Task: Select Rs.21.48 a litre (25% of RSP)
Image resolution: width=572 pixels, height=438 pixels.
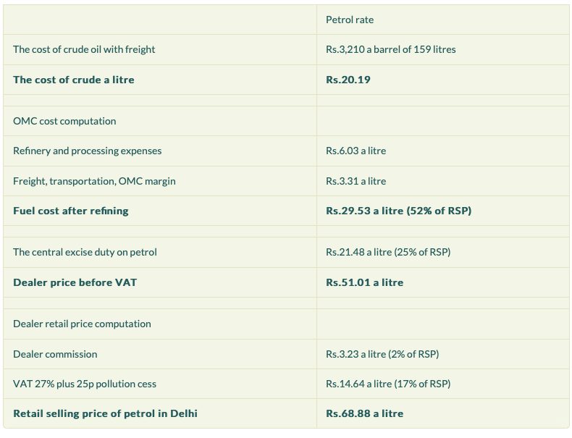Action: tap(388, 252)
